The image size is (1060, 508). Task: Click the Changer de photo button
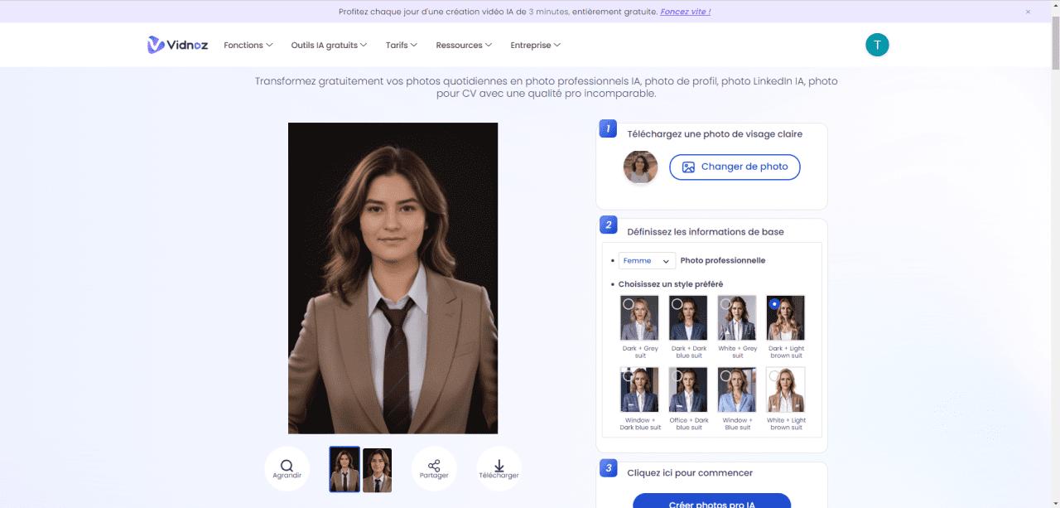click(735, 167)
